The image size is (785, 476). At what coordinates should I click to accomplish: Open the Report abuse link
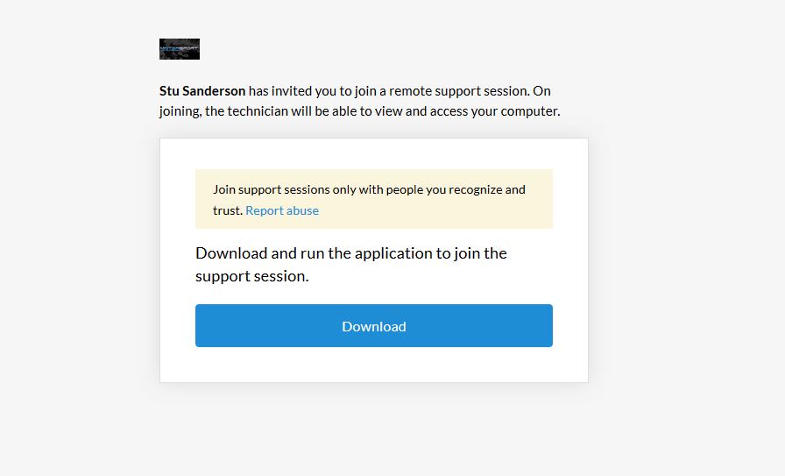coord(282,210)
